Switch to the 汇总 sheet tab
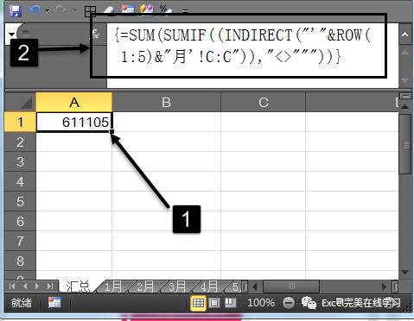The height and width of the screenshot is (321, 414). click(78, 286)
